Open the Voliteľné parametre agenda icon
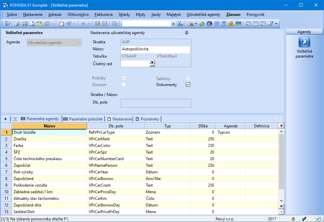 point(304,42)
